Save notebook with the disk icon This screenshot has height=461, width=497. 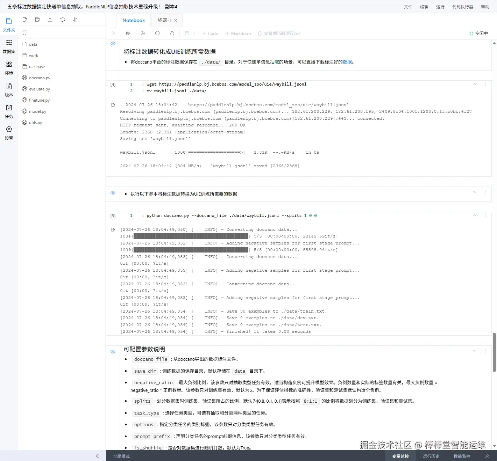coord(187,33)
